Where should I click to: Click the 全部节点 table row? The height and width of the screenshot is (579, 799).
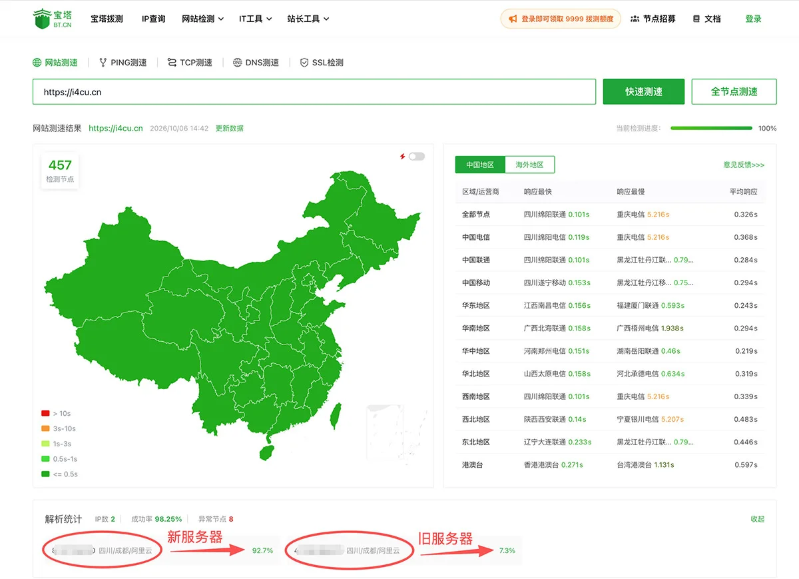[x=610, y=215]
